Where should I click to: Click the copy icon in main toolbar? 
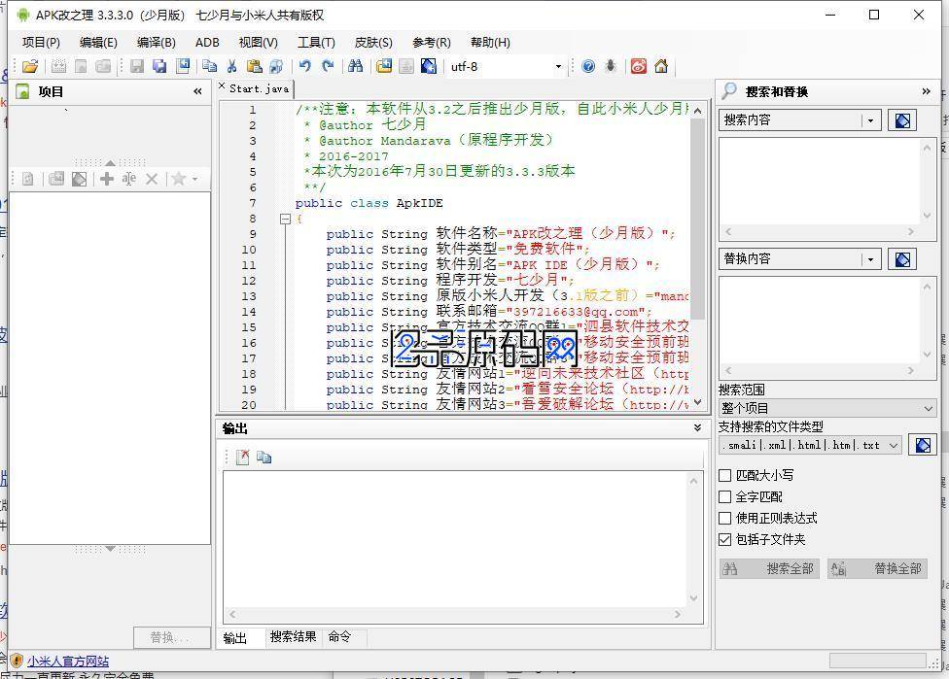point(209,66)
